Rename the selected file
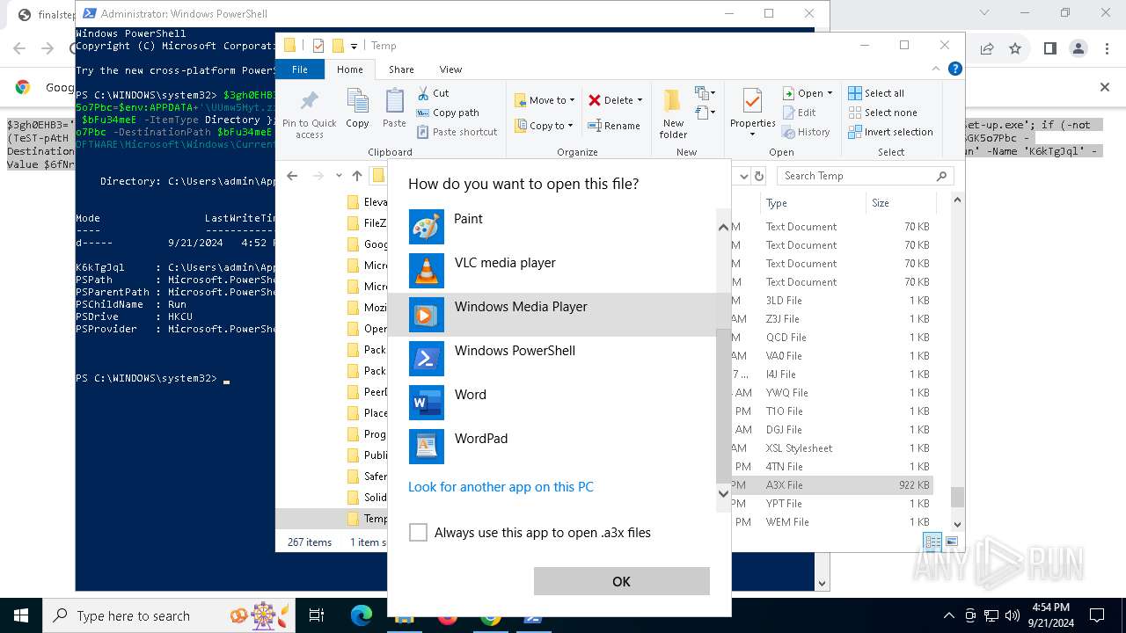 click(614, 126)
